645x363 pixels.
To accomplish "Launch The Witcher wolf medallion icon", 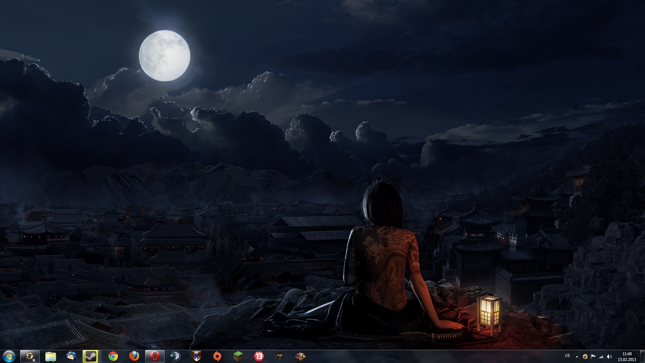I will point(280,356).
